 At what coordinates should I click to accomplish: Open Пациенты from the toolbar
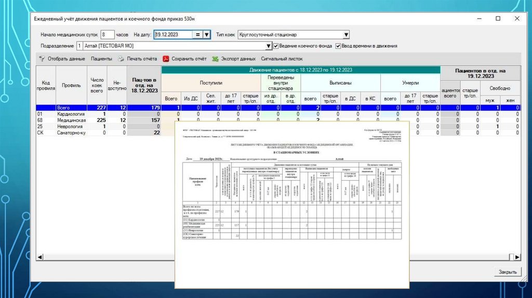[101, 59]
